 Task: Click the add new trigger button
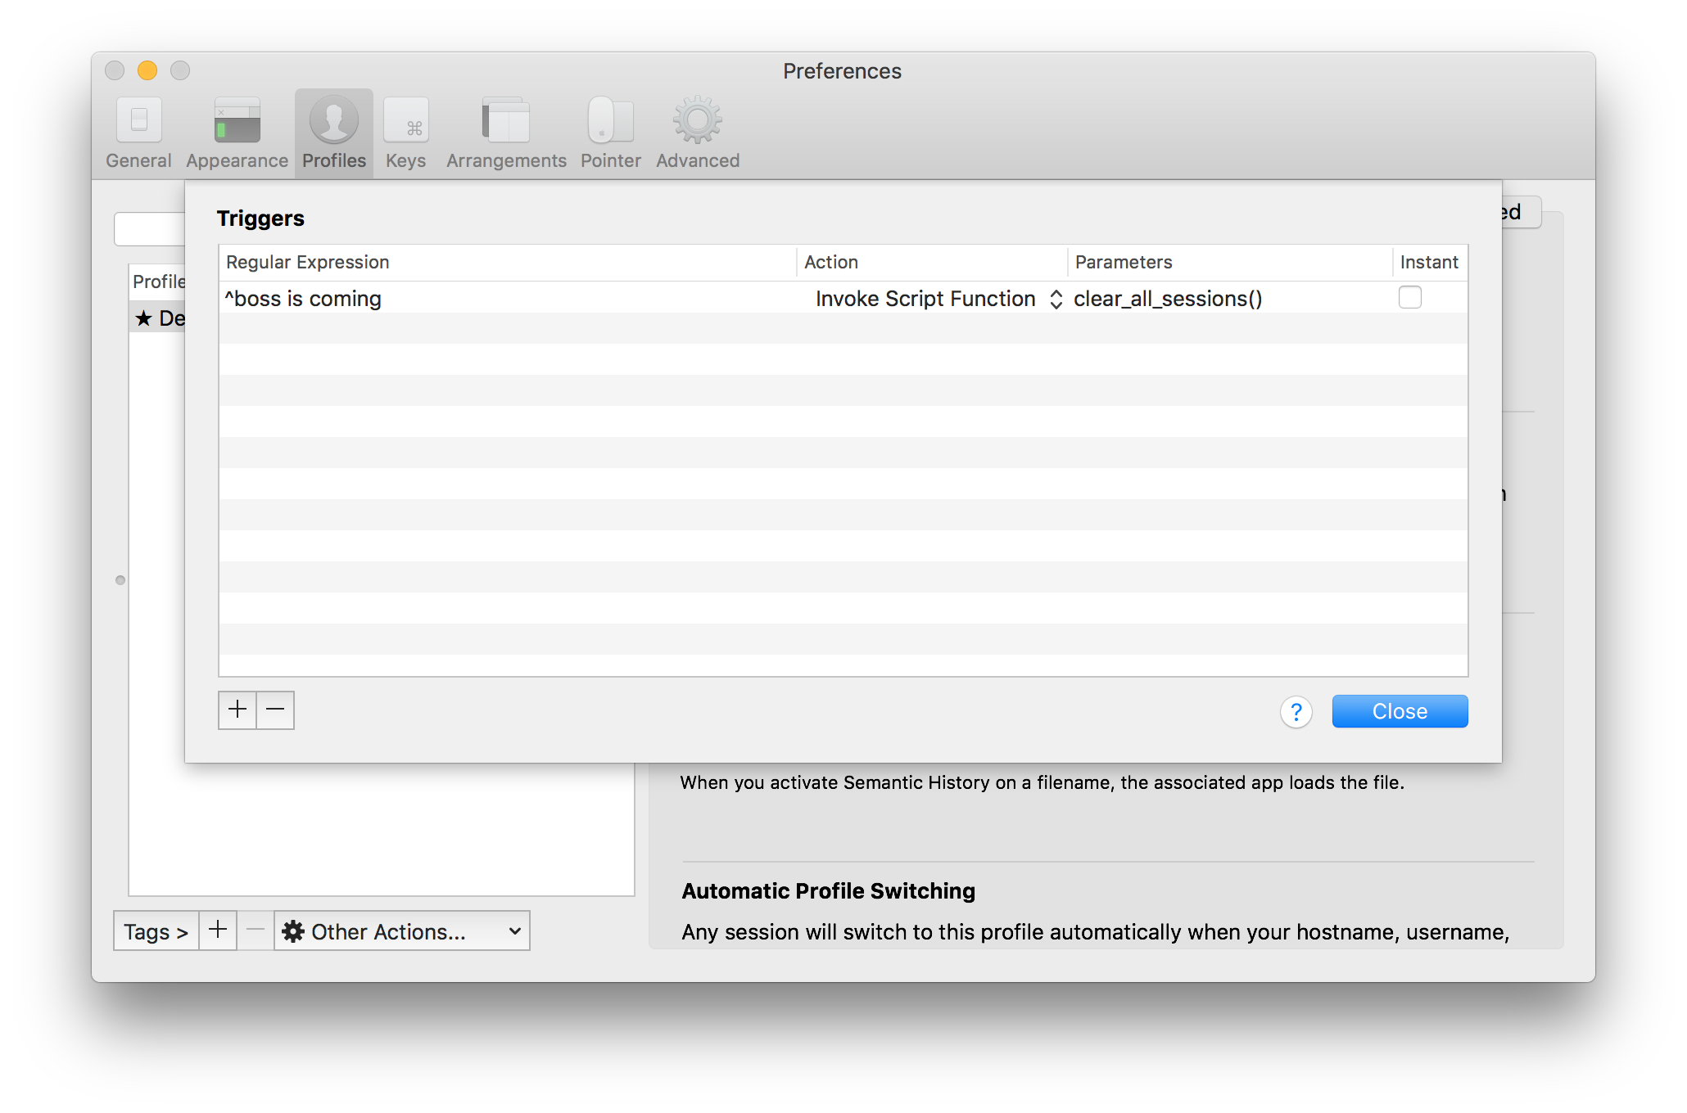point(237,708)
